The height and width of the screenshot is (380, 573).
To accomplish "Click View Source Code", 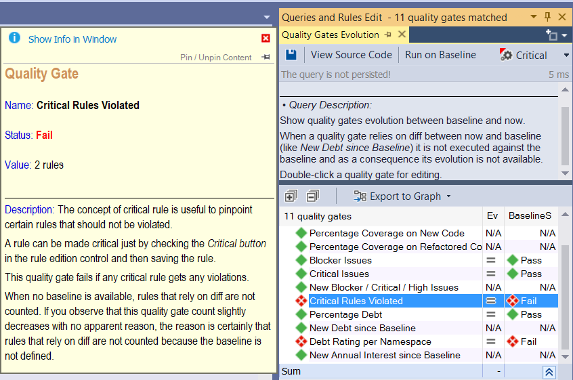I will pos(351,55).
